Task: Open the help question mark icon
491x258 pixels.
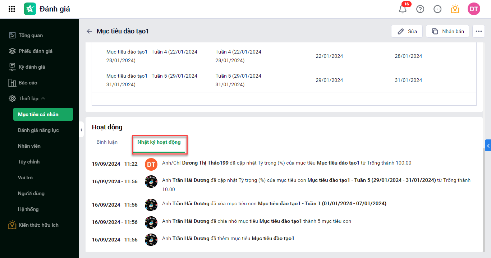Action: [x=420, y=9]
